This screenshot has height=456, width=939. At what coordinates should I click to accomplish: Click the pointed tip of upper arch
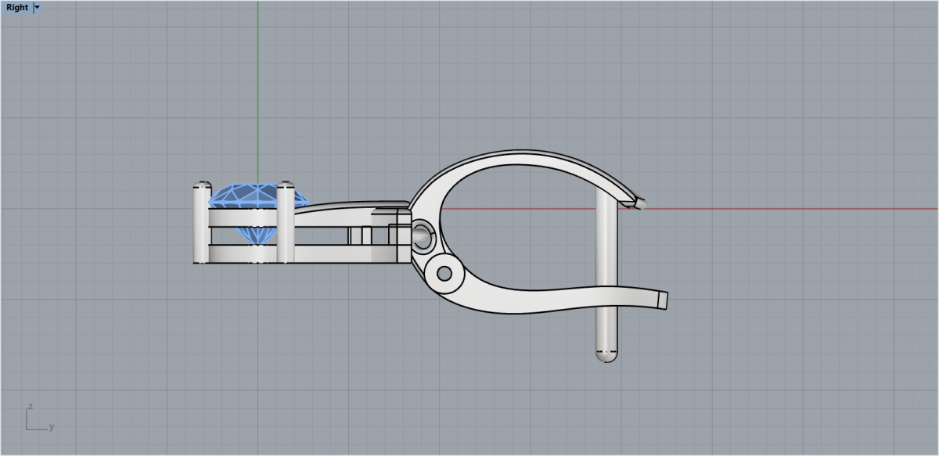point(641,203)
